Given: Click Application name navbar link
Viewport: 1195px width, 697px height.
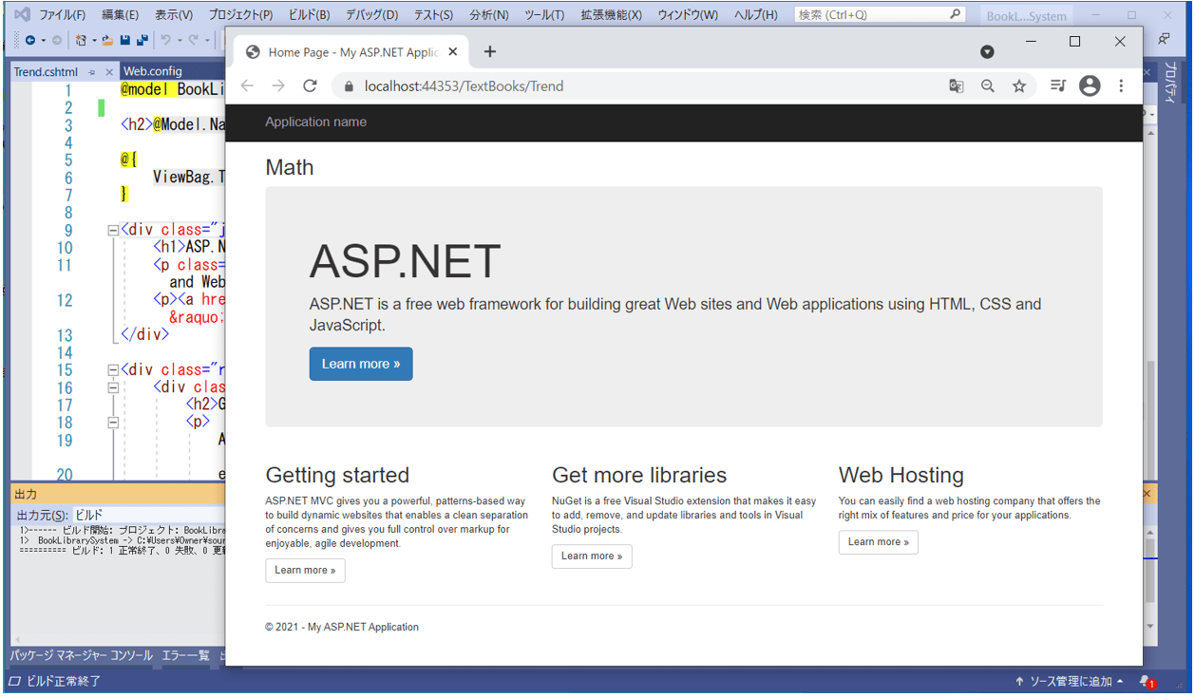Looking at the screenshot, I should point(315,122).
